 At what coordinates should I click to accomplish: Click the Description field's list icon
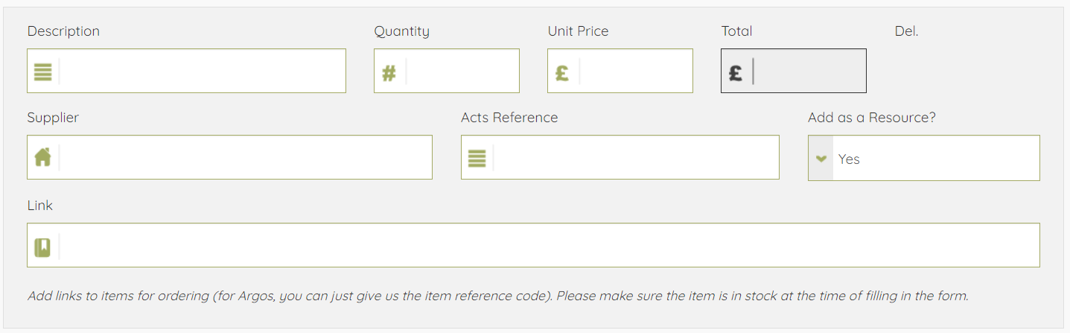click(43, 72)
